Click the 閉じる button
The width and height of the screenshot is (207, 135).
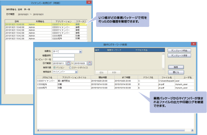coord(176,72)
